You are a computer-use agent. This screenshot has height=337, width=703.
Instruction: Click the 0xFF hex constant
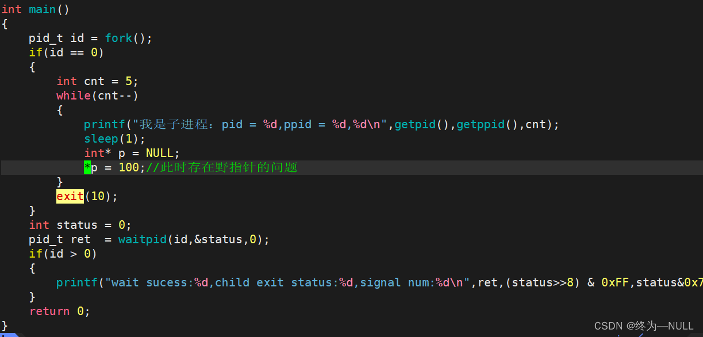615,282
